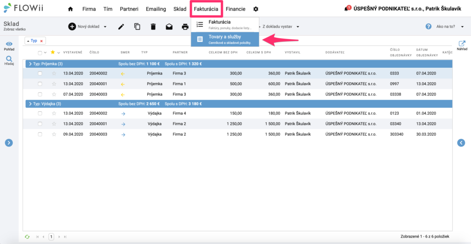Image resolution: width=471 pixels, height=244 pixels.
Task: Check the Firma 1 Príjemka row
Action: click(40, 84)
